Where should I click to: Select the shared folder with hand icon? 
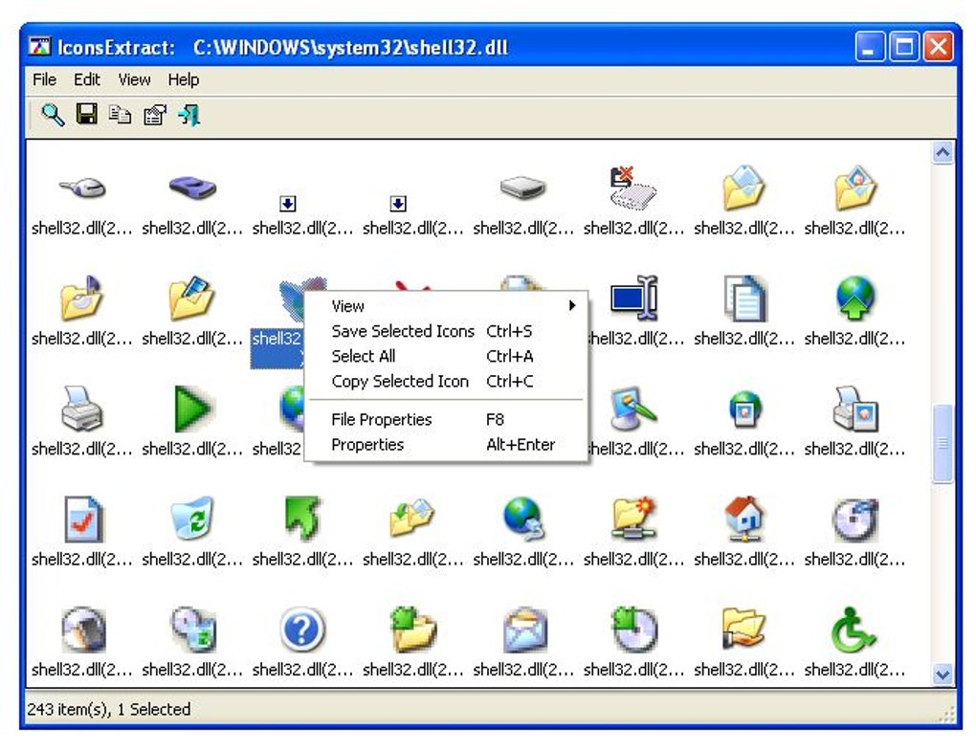743,629
